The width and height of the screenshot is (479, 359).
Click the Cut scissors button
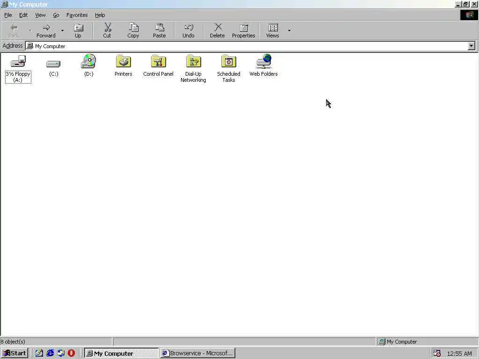pos(107,30)
